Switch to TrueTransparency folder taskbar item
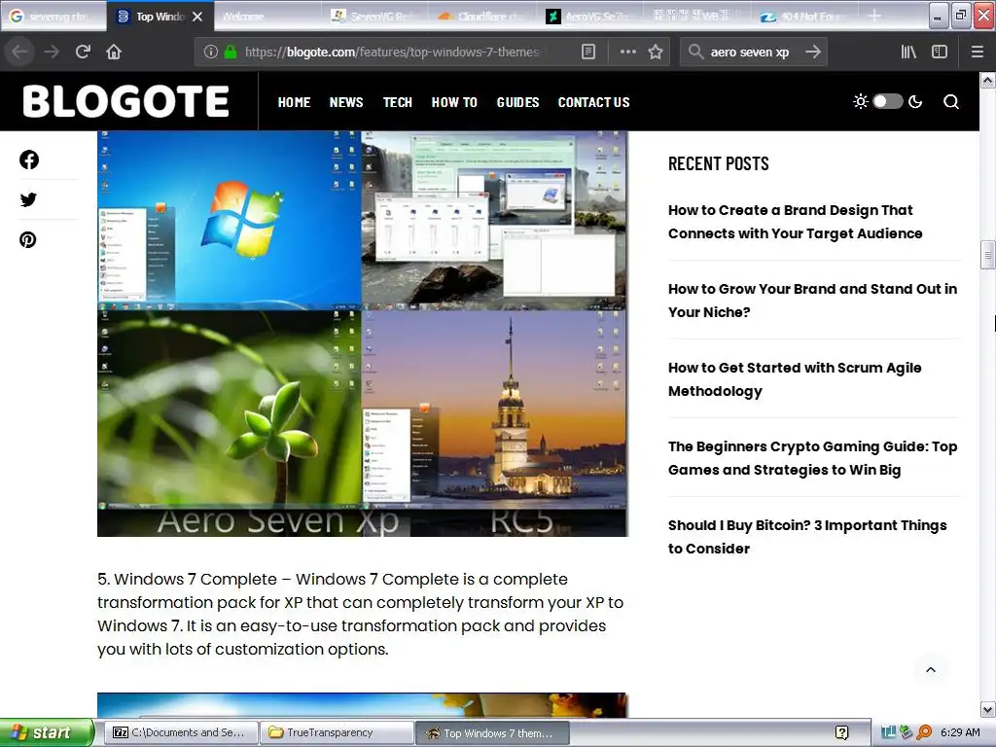Image resolution: width=996 pixels, height=747 pixels. [337, 732]
